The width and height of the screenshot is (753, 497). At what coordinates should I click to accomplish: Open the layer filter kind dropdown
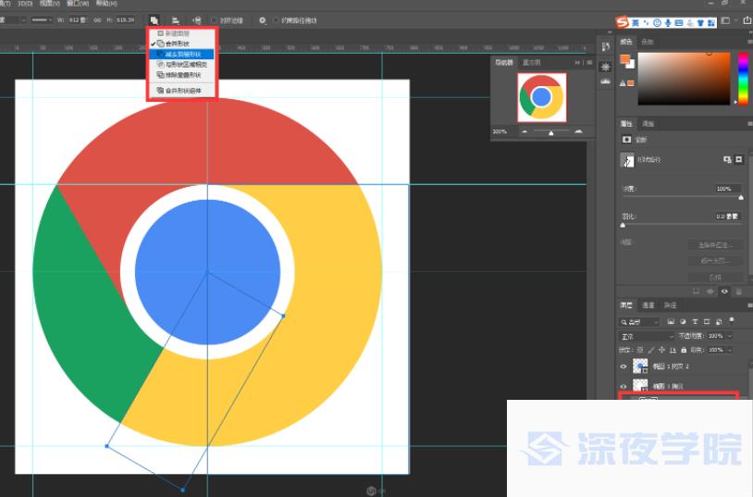tap(638, 322)
